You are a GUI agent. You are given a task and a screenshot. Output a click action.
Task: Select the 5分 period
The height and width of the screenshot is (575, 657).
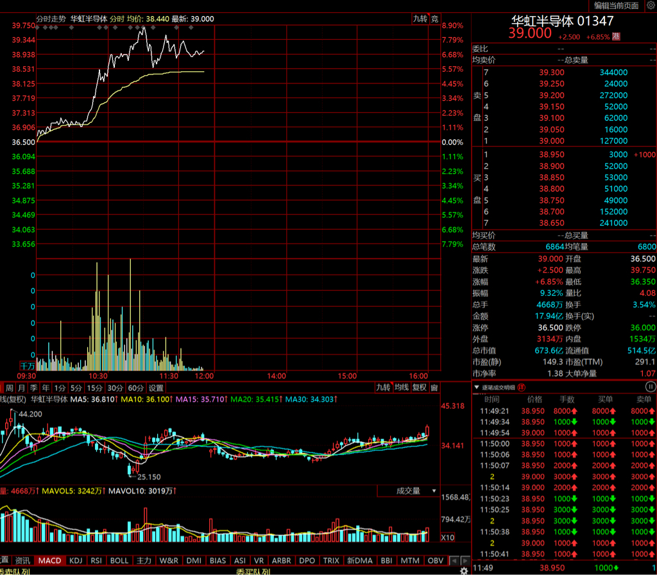click(x=76, y=388)
